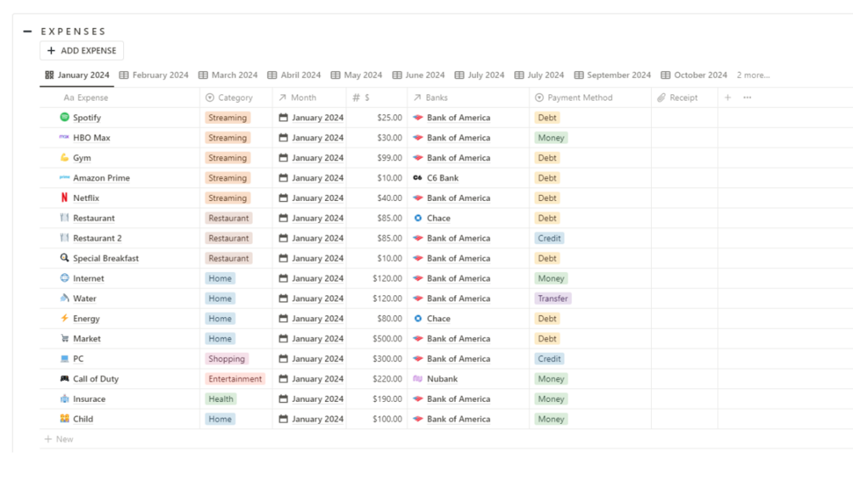This screenshot has height=479, width=853.
Task: Click the Insurace row icon
Action: pyautogui.click(x=65, y=398)
